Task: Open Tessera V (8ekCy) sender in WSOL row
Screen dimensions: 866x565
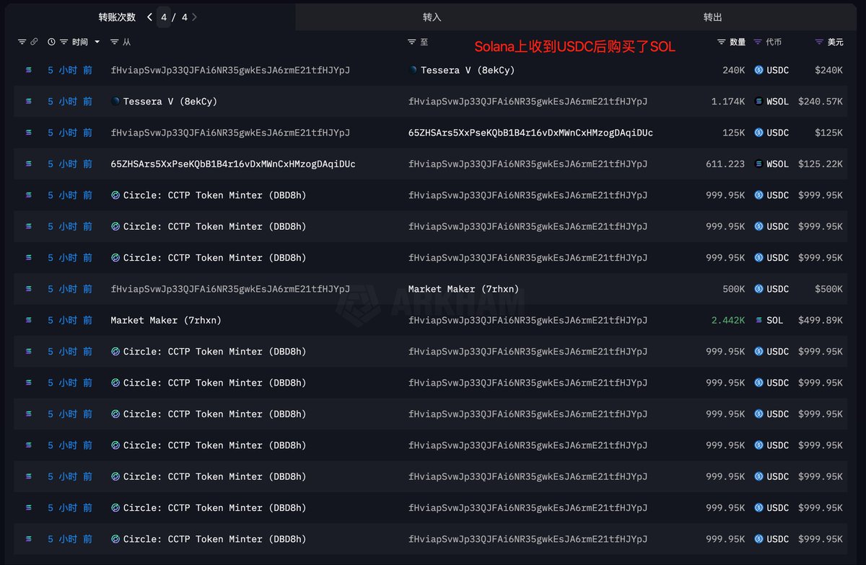Action: pyautogui.click(x=170, y=102)
